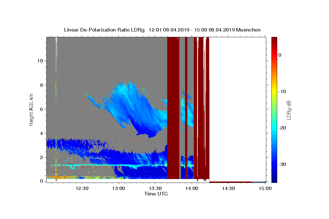Click the height tick label 6
329x219 pixels.
tap(41, 109)
